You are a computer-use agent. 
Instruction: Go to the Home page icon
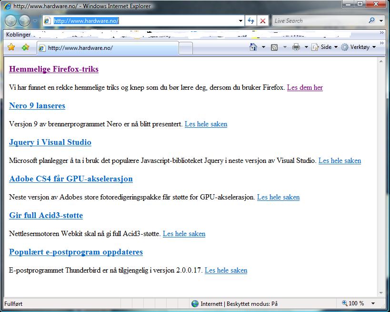click(x=253, y=47)
